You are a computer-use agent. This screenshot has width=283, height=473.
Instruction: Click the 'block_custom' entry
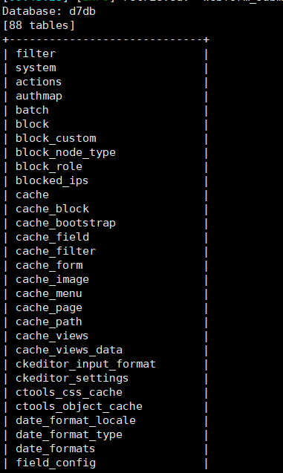56,138
